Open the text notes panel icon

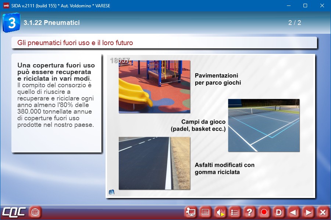pos(205,212)
